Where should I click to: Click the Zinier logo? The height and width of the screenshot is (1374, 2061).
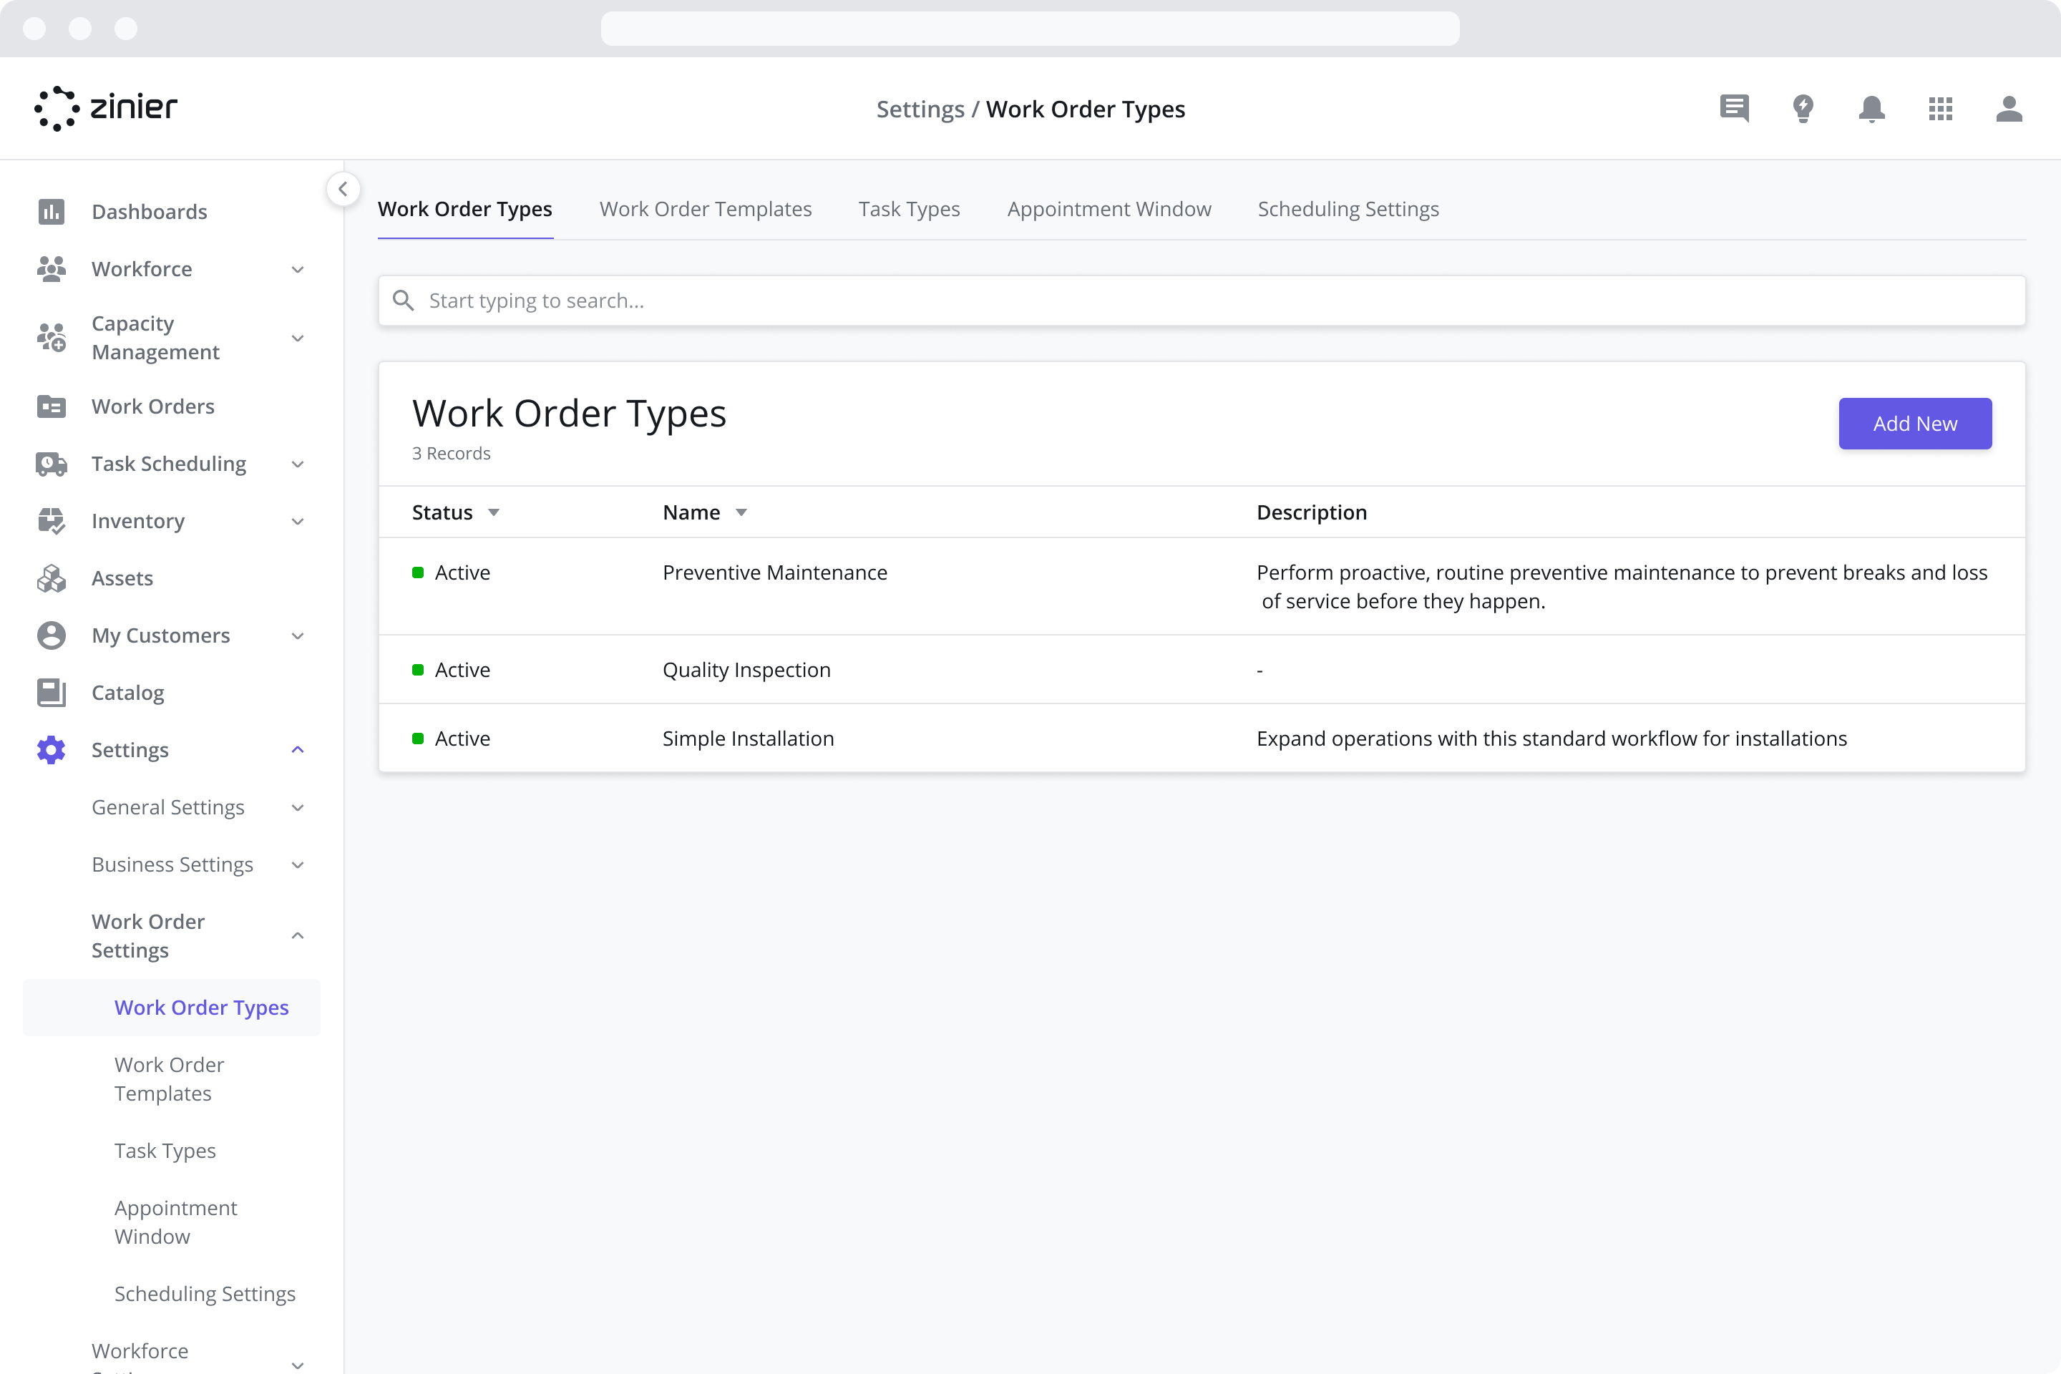[x=106, y=108]
